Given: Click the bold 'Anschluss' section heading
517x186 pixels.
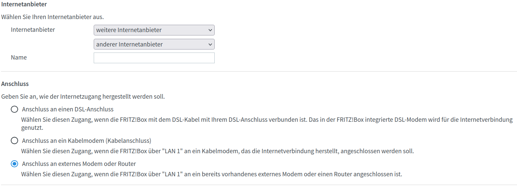Looking at the screenshot, I should 15,84.
